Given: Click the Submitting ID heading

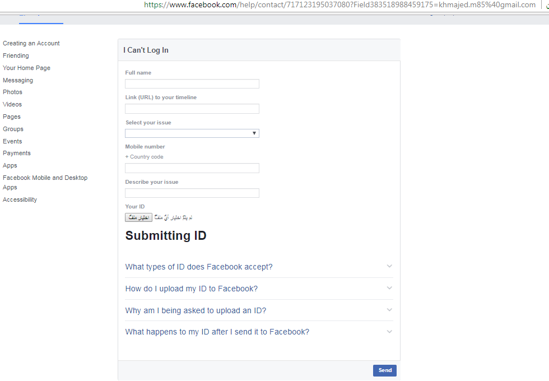Looking at the screenshot, I should click(166, 236).
